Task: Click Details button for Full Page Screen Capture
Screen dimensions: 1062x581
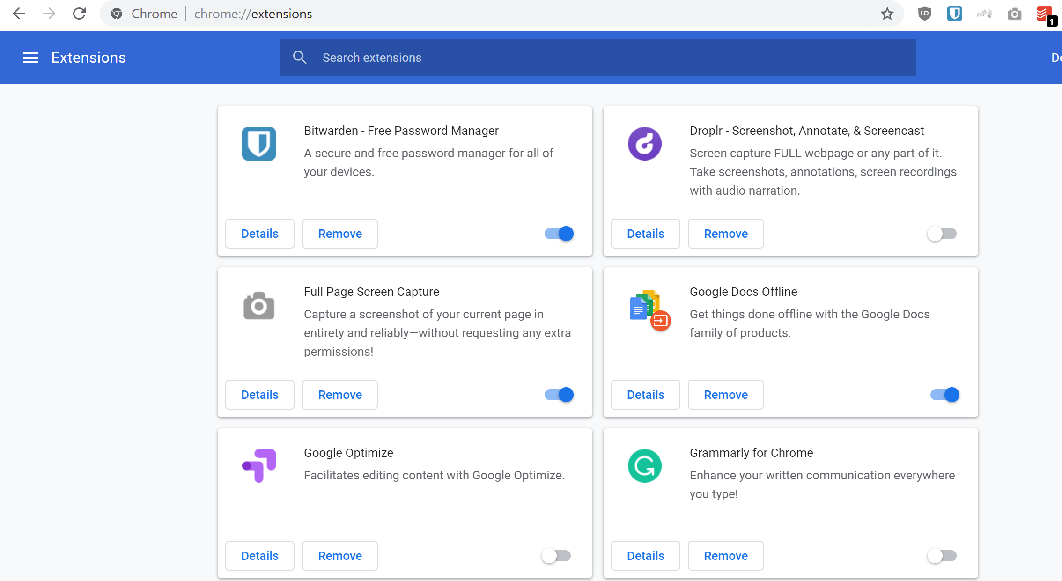Action: [260, 394]
